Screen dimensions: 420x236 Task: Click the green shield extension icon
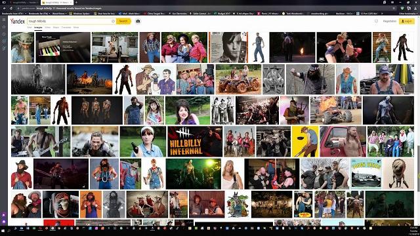click(x=402, y=9)
